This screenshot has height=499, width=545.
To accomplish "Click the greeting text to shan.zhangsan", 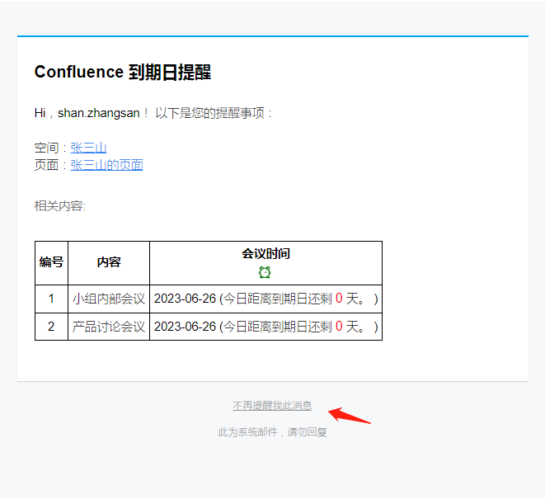I will [x=153, y=113].
